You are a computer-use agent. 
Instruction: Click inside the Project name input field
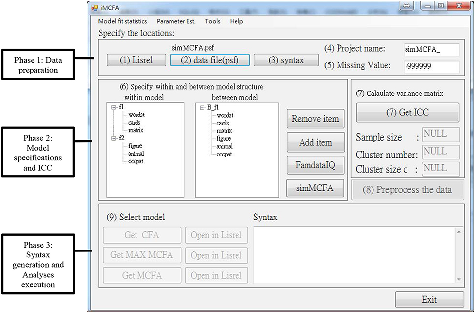coord(432,50)
